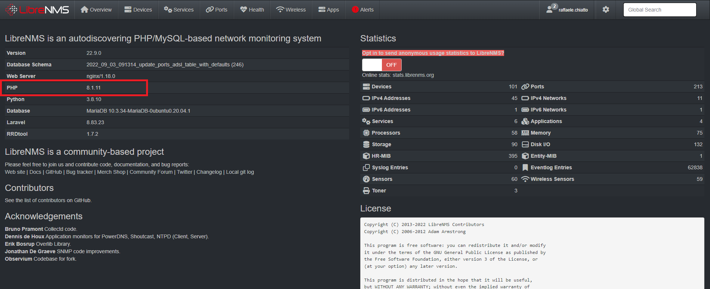
Task: Click the Eventlog Entries count 62838
Action: [x=695, y=167]
